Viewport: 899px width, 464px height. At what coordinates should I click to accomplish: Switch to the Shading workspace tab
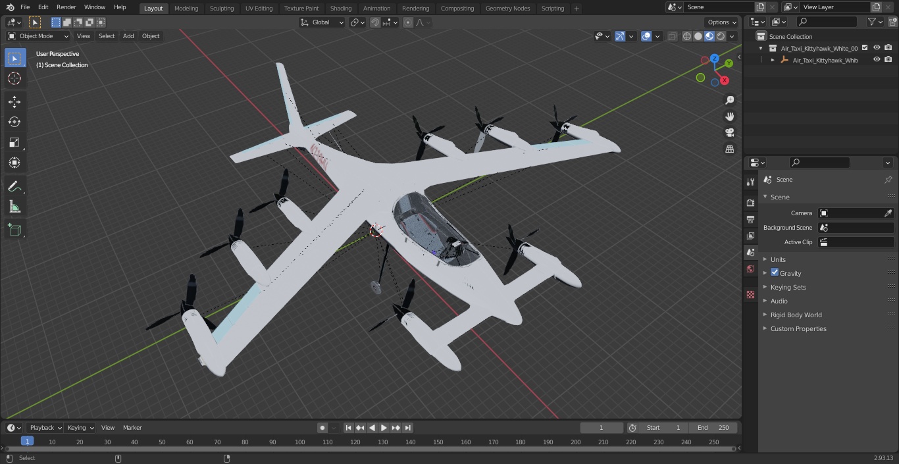(341, 8)
